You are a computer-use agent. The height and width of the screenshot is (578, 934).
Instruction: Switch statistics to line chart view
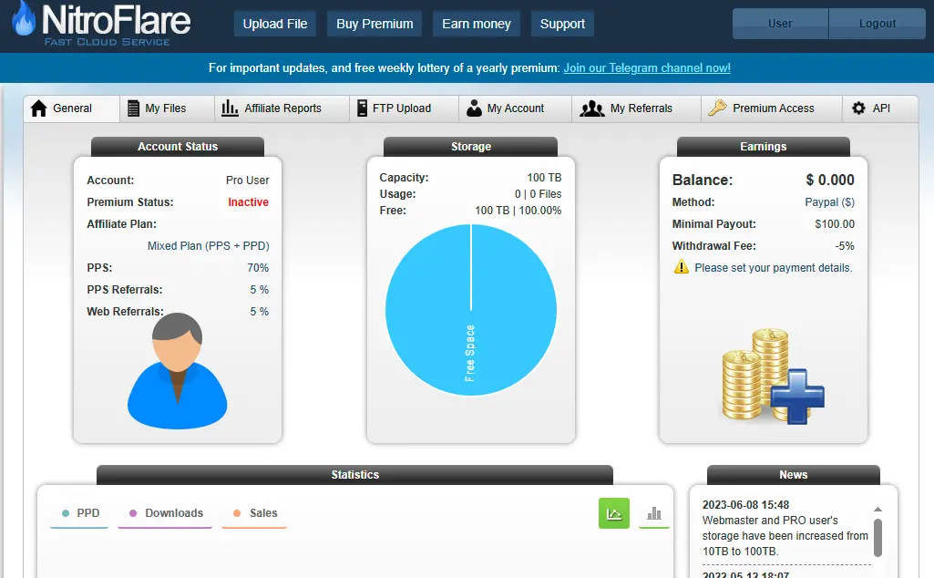coord(613,513)
